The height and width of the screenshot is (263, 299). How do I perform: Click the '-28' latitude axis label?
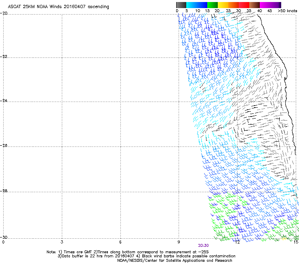pos(4,191)
